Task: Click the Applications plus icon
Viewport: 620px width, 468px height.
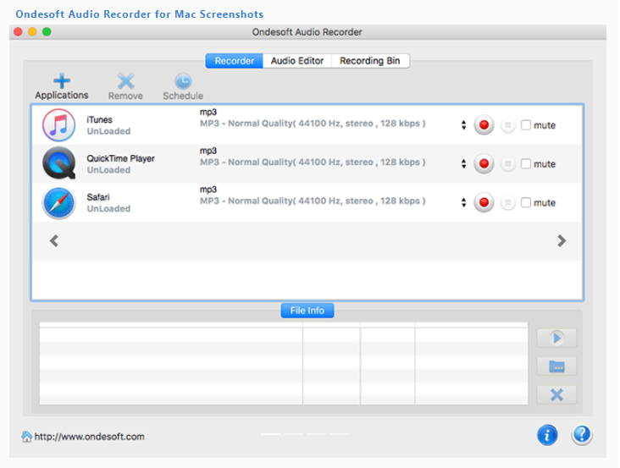Action: click(62, 80)
